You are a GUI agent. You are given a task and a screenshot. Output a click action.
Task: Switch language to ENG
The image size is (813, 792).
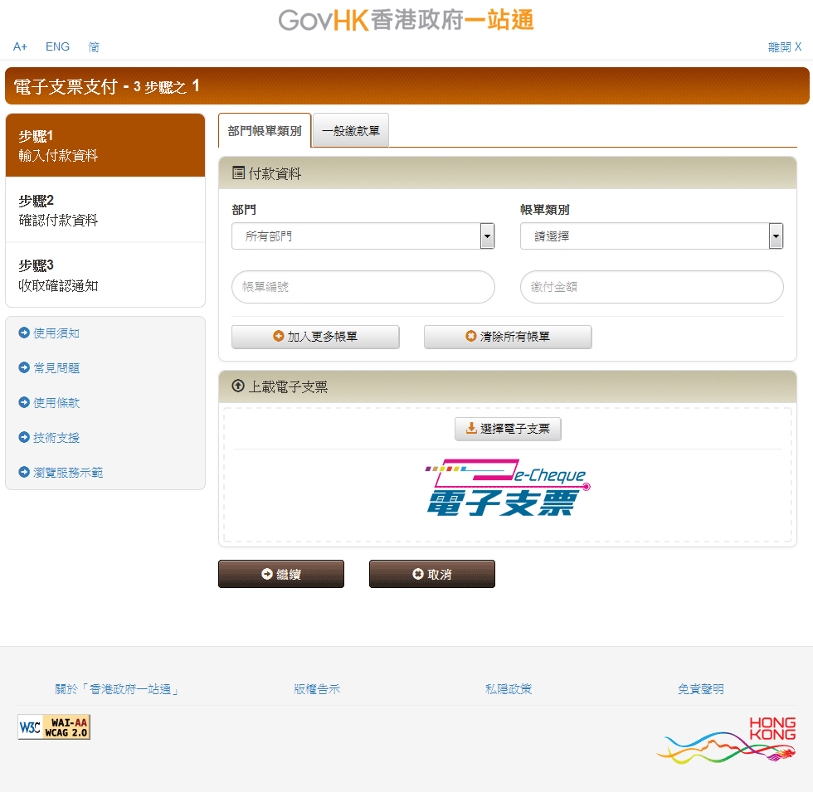coord(57,46)
